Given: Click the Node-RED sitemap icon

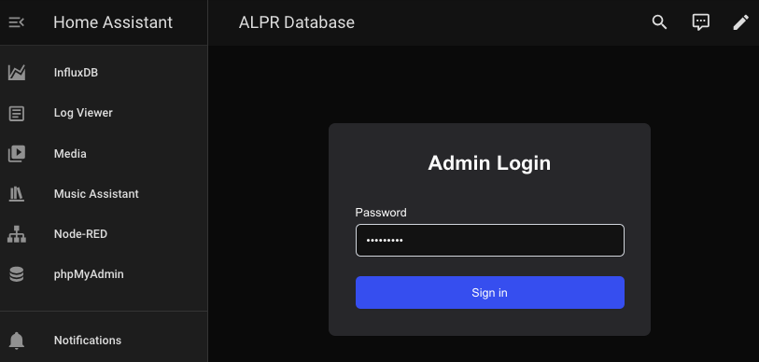Looking at the screenshot, I should click(17, 234).
